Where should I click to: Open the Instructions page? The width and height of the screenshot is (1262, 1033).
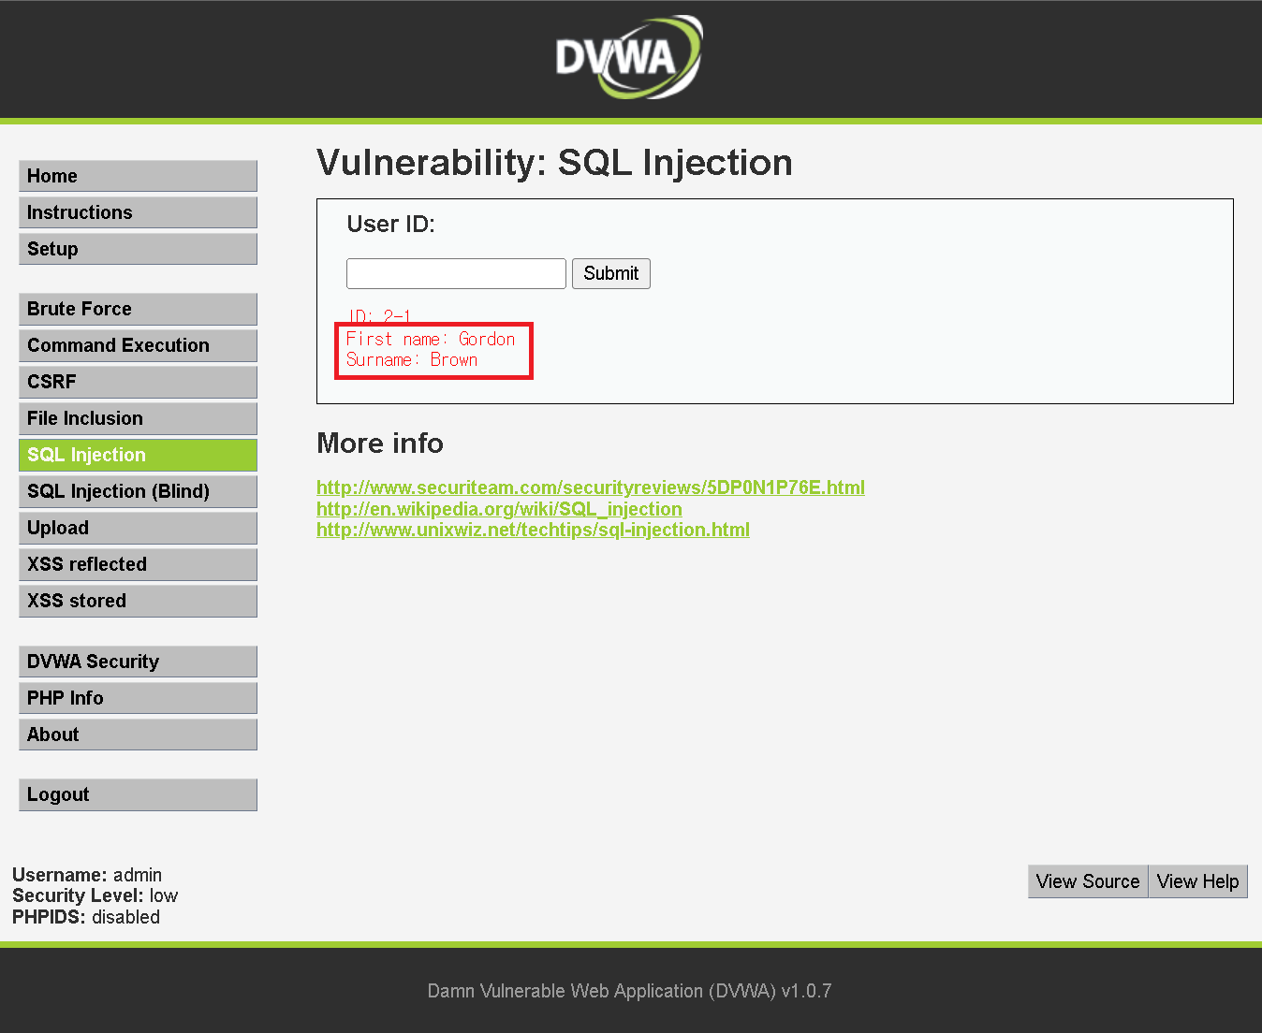tap(138, 212)
